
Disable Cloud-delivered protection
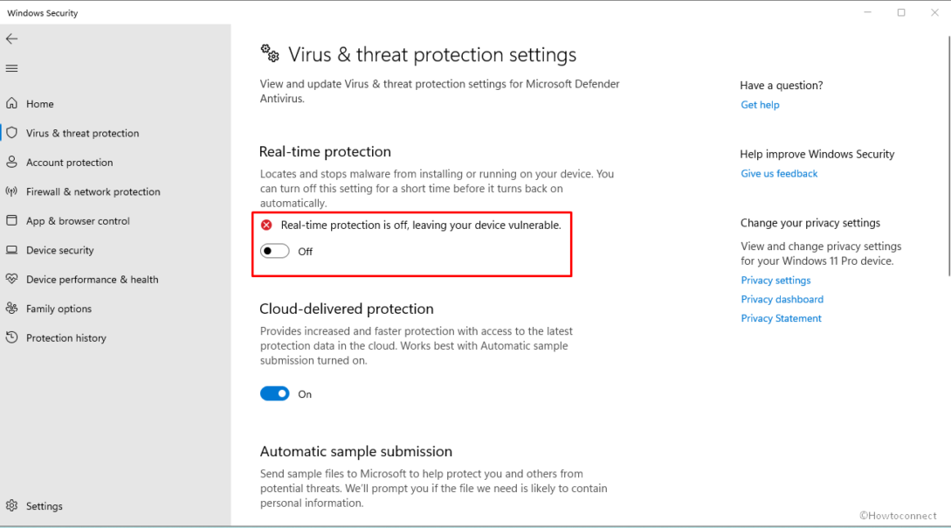point(274,393)
